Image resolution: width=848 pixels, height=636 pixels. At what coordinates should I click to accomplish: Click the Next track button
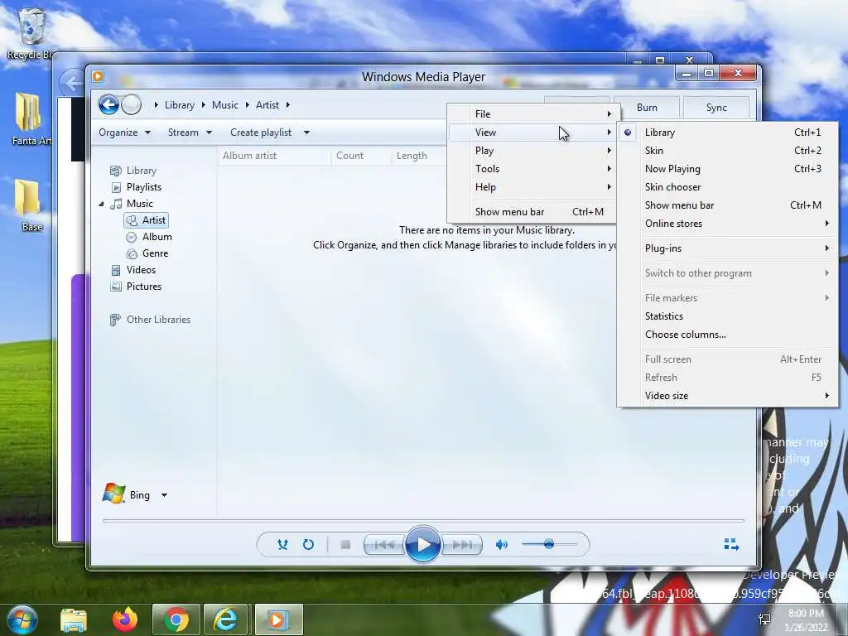pyautogui.click(x=461, y=545)
